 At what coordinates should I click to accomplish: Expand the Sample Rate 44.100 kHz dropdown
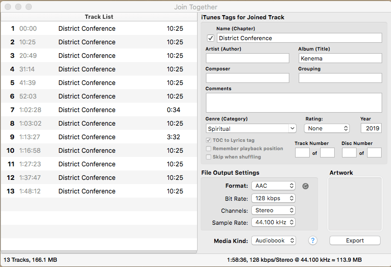(x=273, y=223)
